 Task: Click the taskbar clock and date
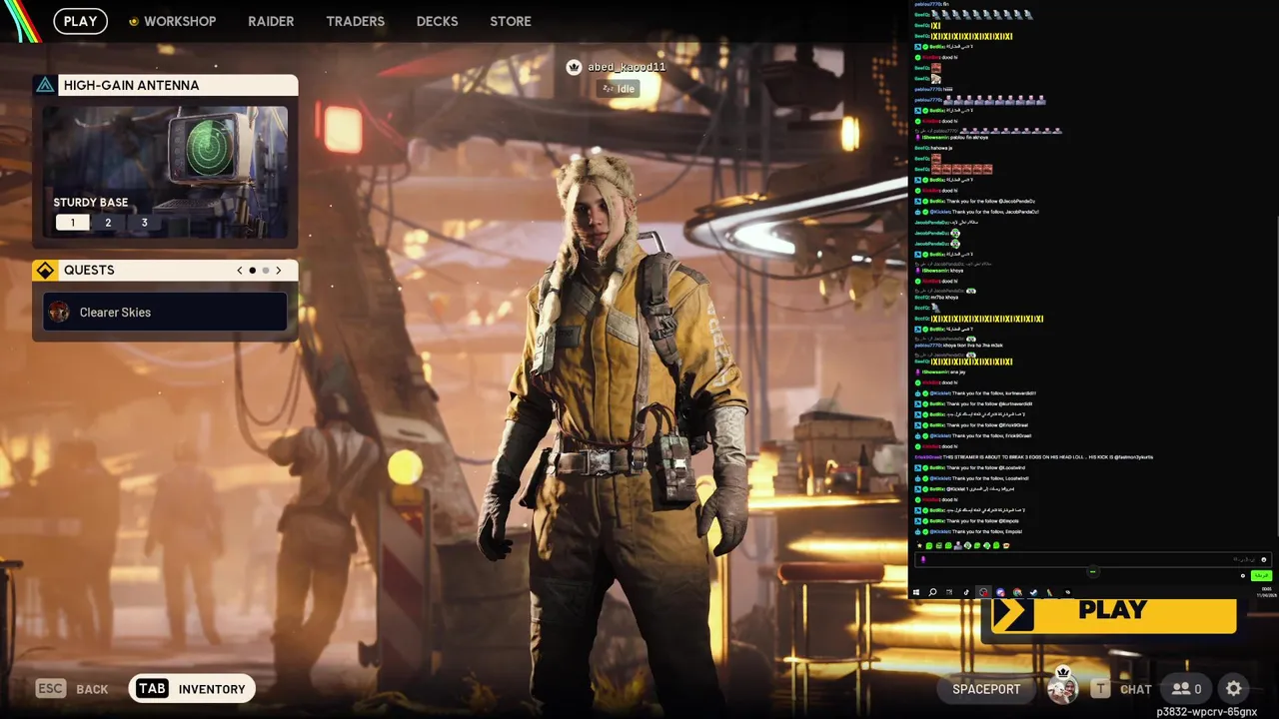1265,591
